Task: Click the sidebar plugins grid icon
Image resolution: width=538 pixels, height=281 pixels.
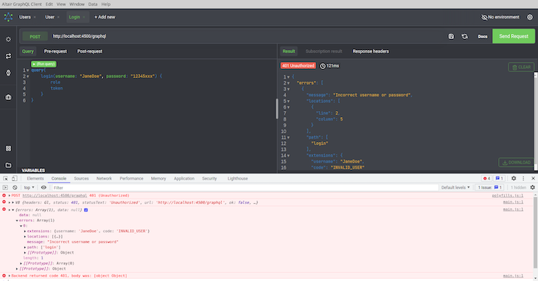Action: 8,148
